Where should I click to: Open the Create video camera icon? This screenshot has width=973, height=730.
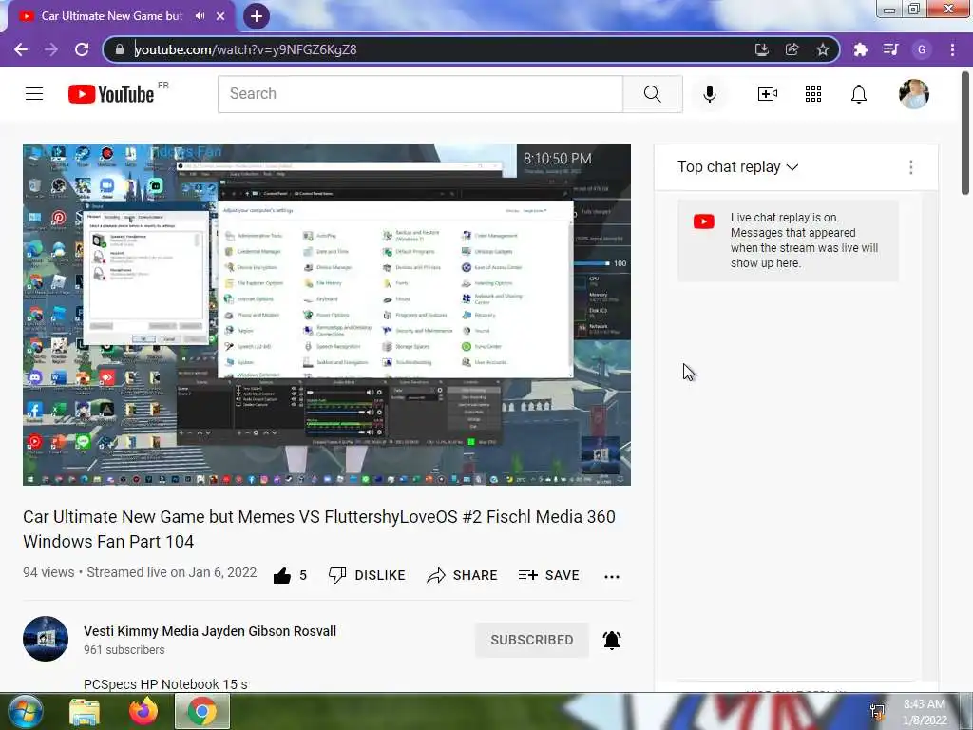(x=768, y=94)
